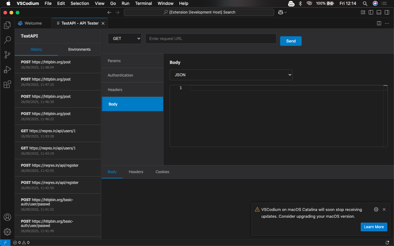The height and width of the screenshot is (246, 394).
Task: Open history POST basic-auth/user/passwd at 11:41:52
Action: click(x=58, y=204)
